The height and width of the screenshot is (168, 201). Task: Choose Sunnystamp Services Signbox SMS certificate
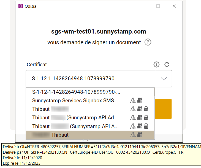76,101
